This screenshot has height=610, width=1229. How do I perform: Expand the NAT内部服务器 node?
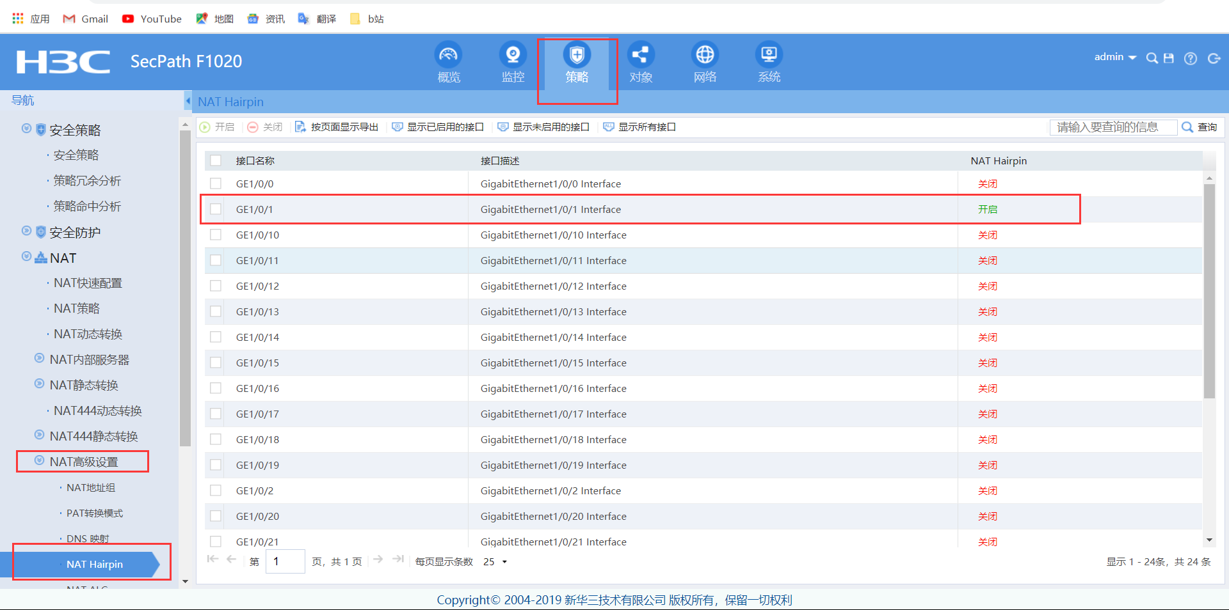click(x=39, y=358)
